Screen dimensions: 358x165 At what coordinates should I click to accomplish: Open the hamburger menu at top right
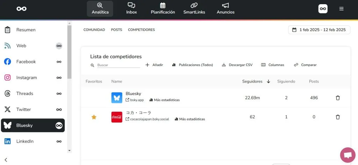(x=341, y=9)
